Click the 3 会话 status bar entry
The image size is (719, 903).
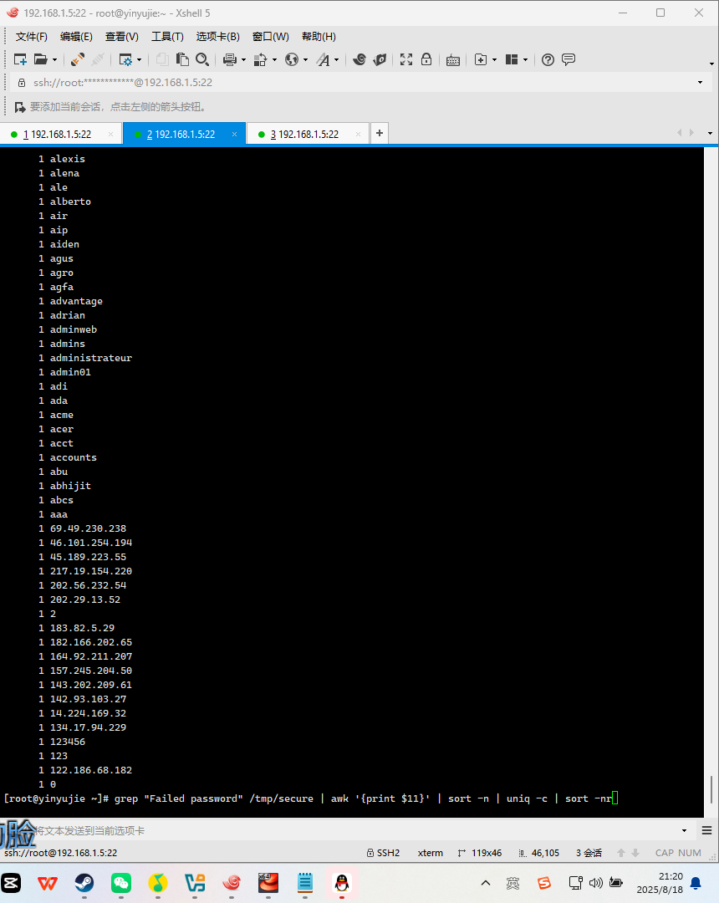589,853
